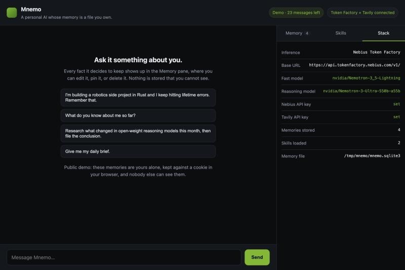The width and height of the screenshot is (405, 270).
Task: Click the 'Ask it something about you.' heading
Action: point(138,60)
